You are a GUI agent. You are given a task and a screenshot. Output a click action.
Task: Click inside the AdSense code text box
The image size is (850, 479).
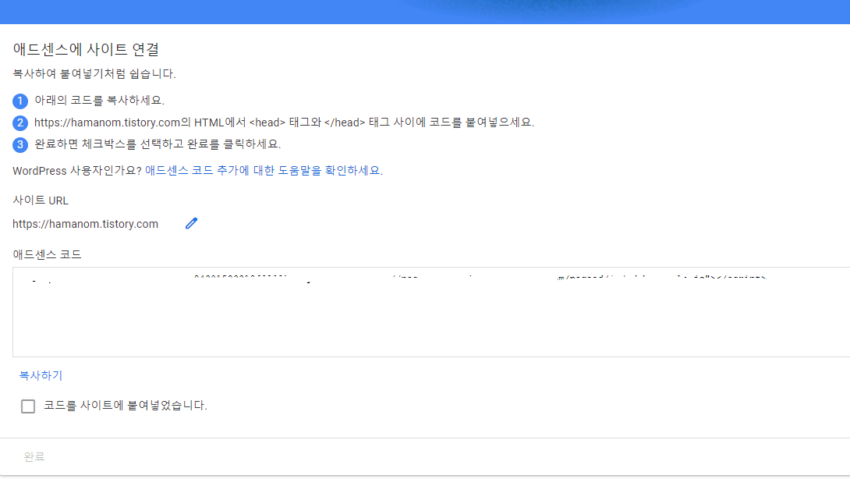(431, 312)
